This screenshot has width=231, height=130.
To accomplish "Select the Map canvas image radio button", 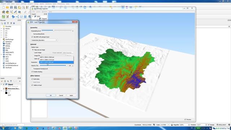I will (x=33, y=50).
